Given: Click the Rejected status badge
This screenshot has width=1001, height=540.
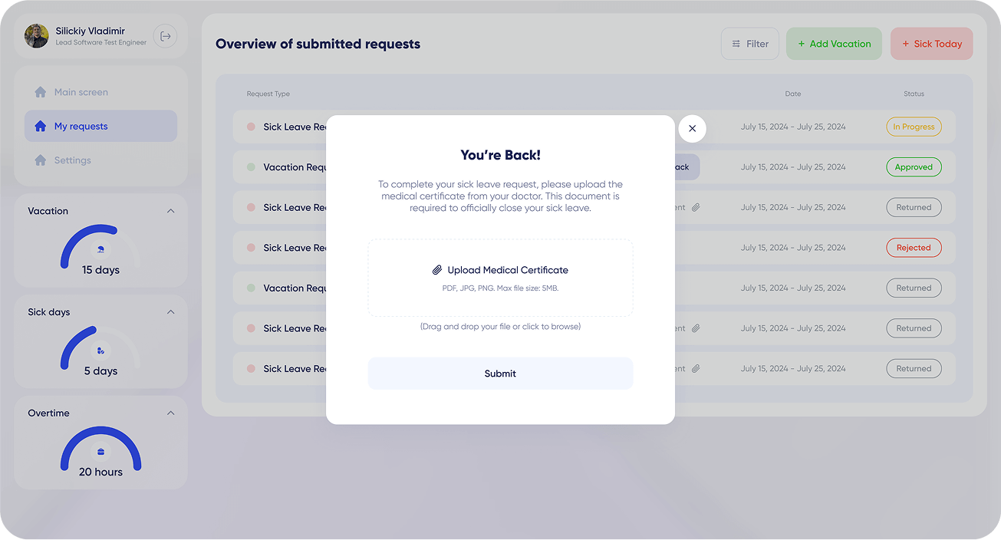Looking at the screenshot, I should [x=914, y=248].
